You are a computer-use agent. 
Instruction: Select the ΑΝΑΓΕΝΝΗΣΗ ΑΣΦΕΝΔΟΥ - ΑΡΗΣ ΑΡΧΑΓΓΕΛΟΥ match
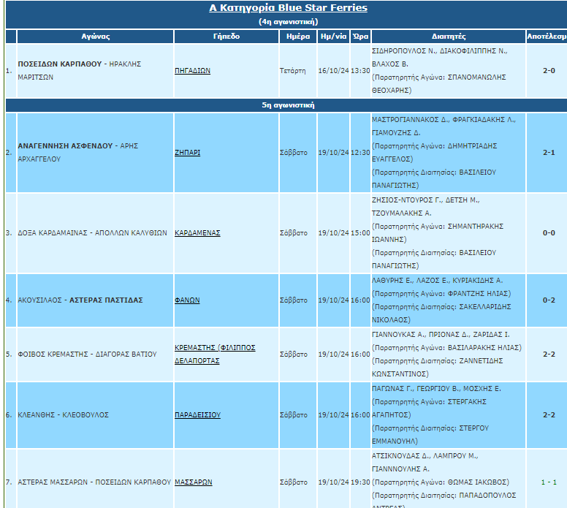pyautogui.click(x=77, y=152)
